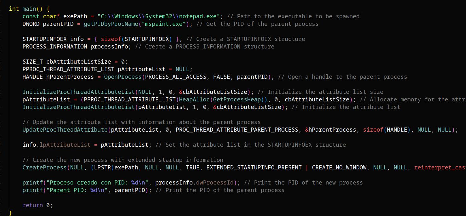466x216 pixels.
Task: Click the HeapAlloc function call
Action: click(194, 99)
